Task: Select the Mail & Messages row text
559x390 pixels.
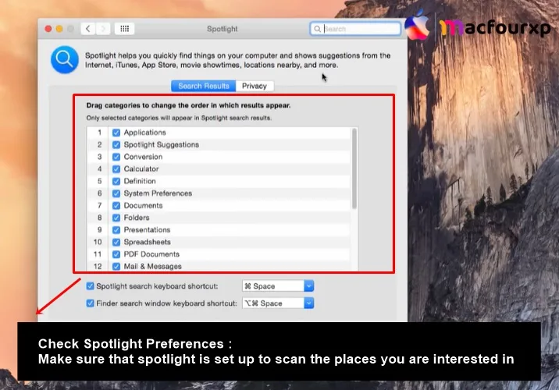Action: point(152,267)
